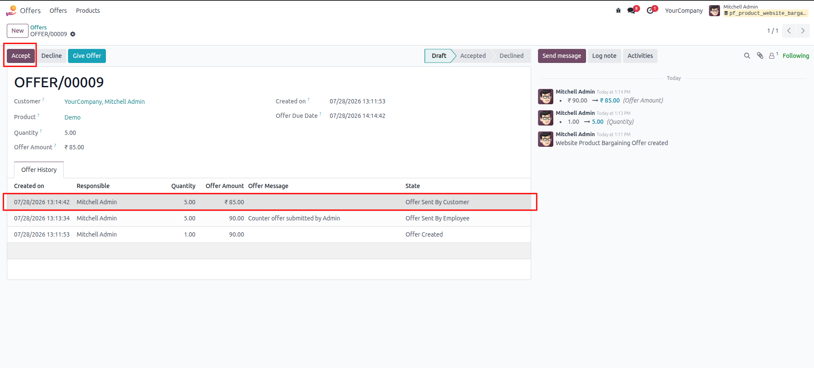Click the gear icon beside OFFER/00009
The image size is (814, 368).
73,34
